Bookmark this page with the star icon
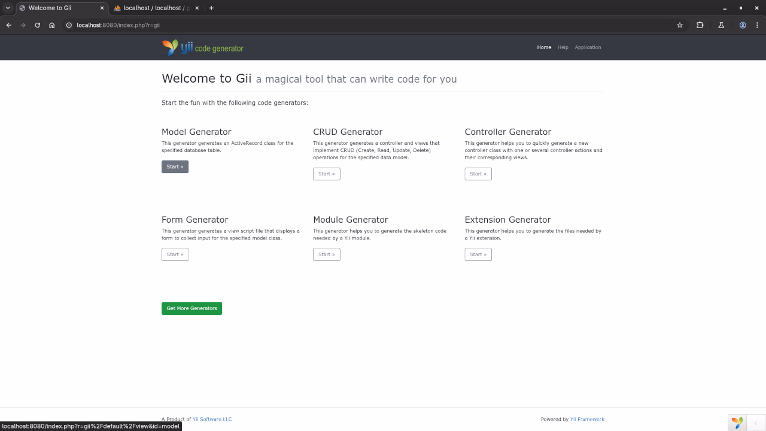766x431 pixels. pyautogui.click(x=680, y=25)
